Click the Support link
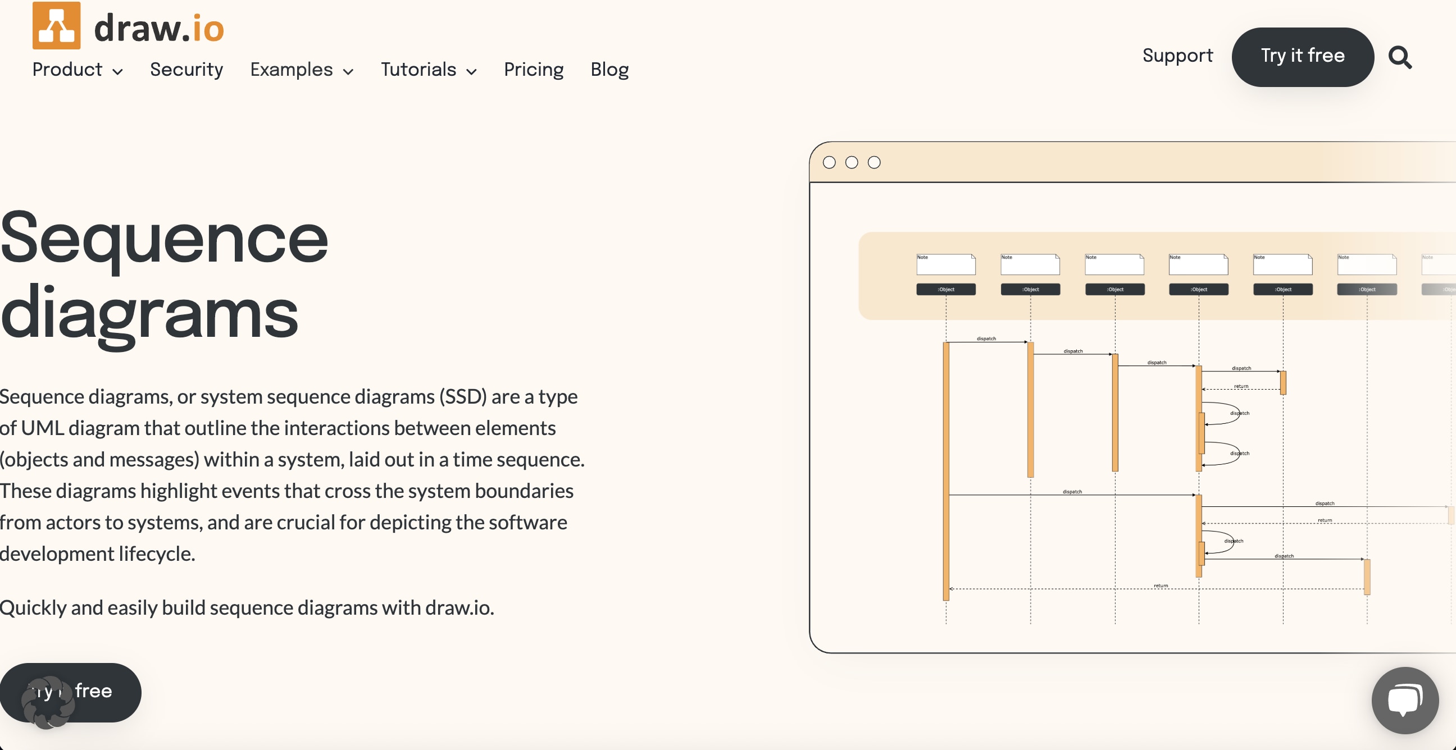The width and height of the screenshot is (1456, 750). point(1177,56)
